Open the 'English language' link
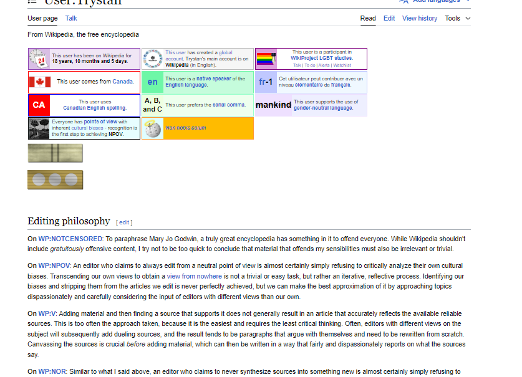Image resolution: width=522 pixels, height=377 pixels. pyautogui.click(x=186, y=85)
